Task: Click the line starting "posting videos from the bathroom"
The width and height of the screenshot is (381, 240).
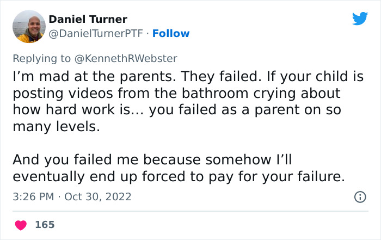Action: [x=176, y=93]
